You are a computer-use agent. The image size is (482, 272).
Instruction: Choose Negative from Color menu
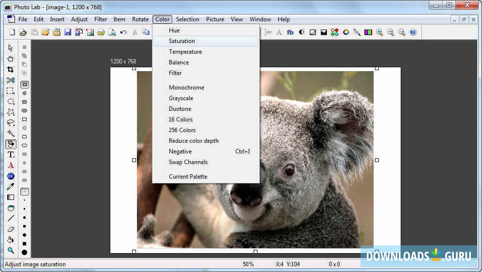[x=206, y=151]
